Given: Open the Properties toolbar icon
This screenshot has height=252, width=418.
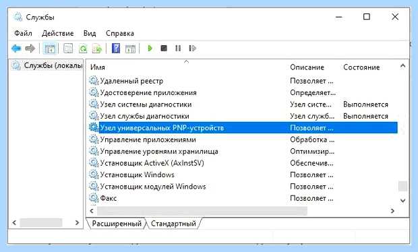Looking at the screenshot, I should [x=68, y=49].
